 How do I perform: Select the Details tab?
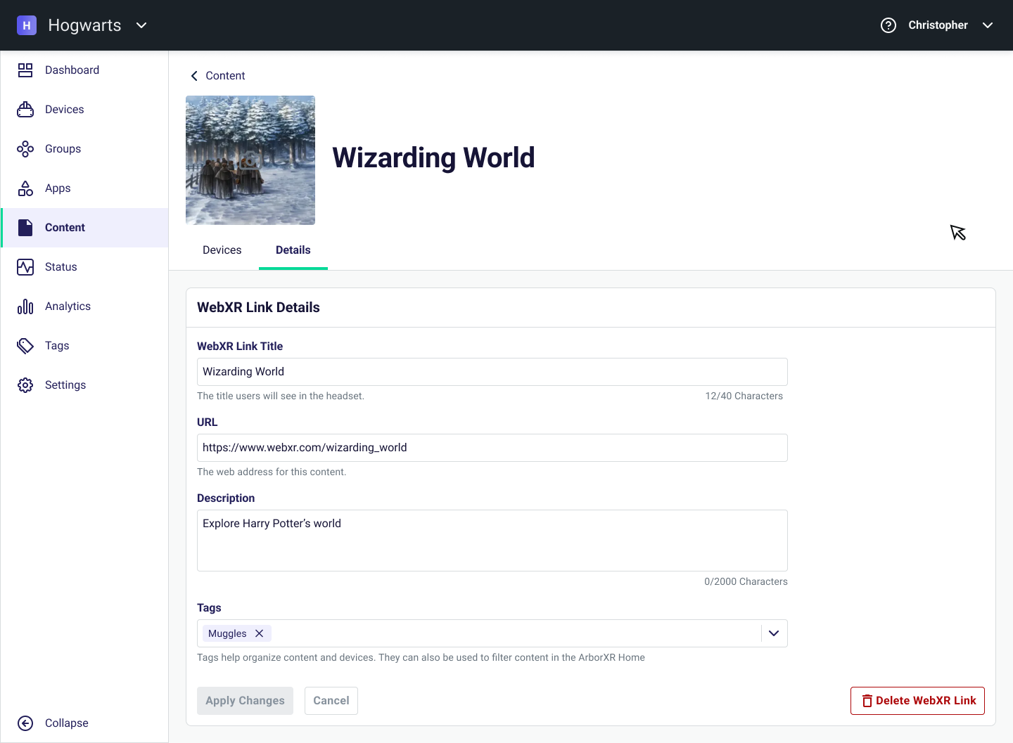[x=293, y=250]
